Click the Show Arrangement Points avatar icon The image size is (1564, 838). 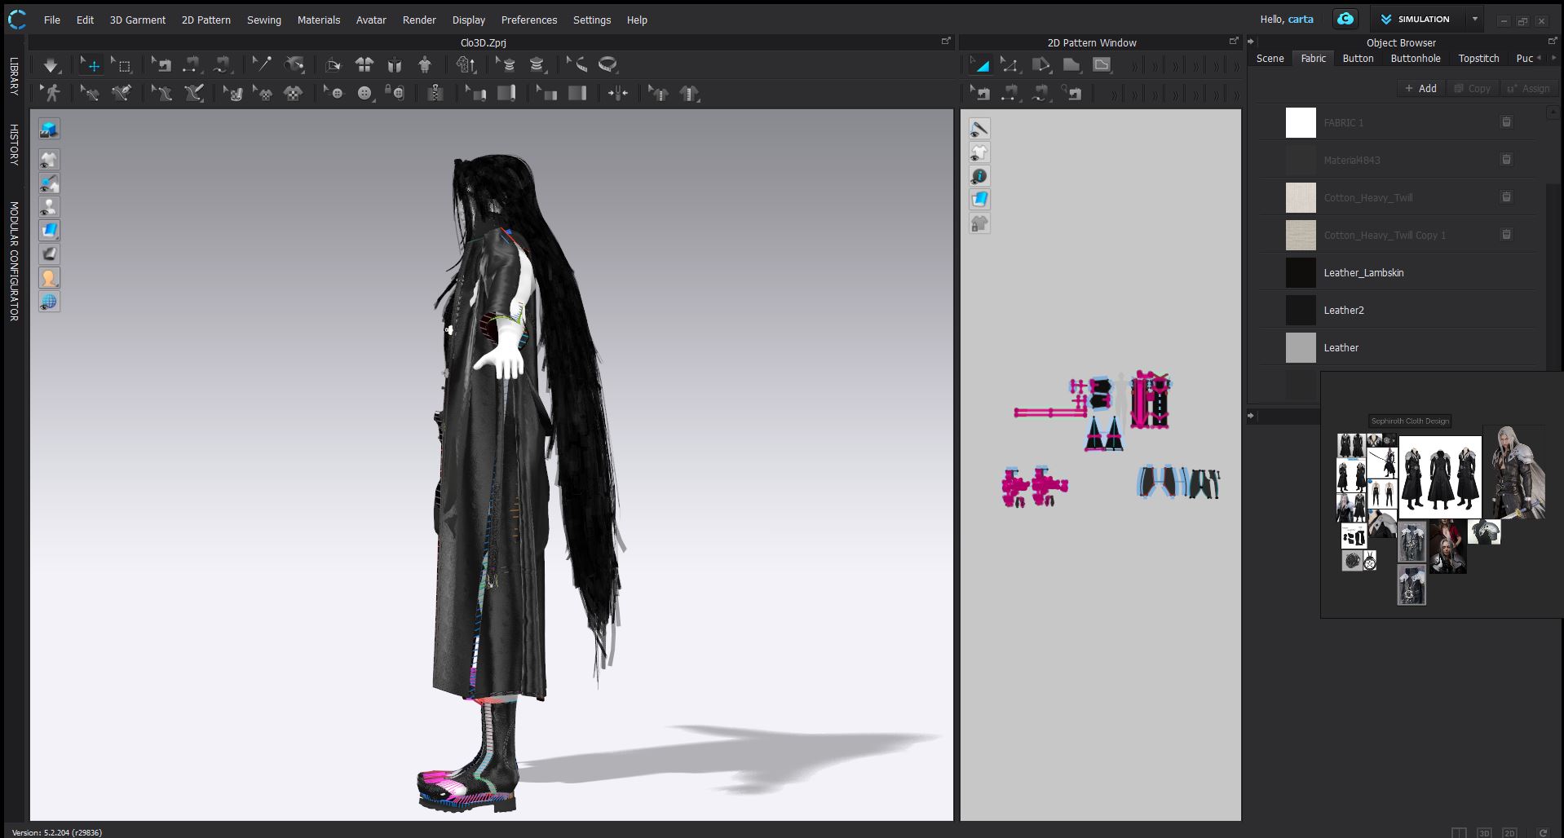click(425, 65)
